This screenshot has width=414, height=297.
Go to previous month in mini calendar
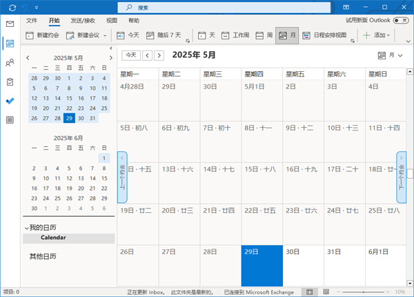point(28,57)
